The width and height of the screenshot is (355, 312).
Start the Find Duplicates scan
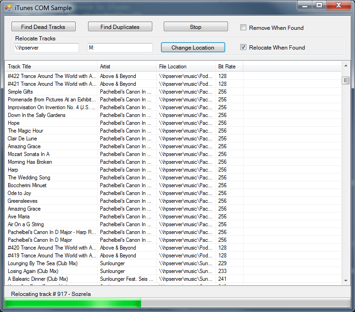tap(120, 27)
